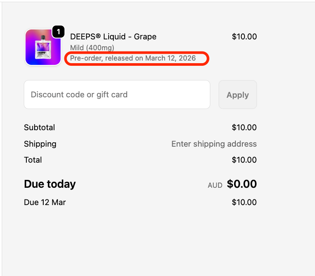The height and width of the screenshot is (276, 315).
Task: Click the Enter shipping address text
Action: pos(214,144)
